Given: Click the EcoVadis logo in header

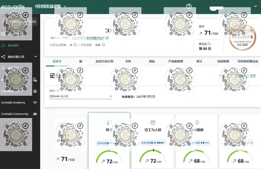Looking at the screenshot, I should (x=13, y=6).
